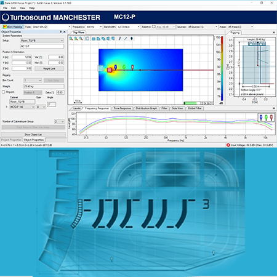Click the green calculation progress bar

coord(190,103)
